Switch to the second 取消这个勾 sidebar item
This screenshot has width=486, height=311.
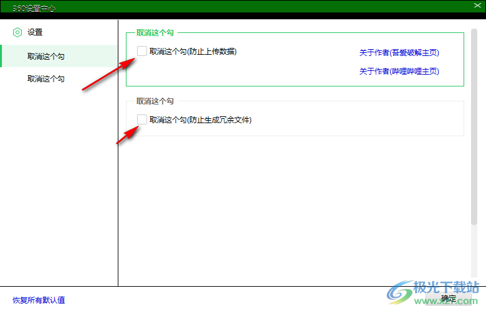point(46,79)
